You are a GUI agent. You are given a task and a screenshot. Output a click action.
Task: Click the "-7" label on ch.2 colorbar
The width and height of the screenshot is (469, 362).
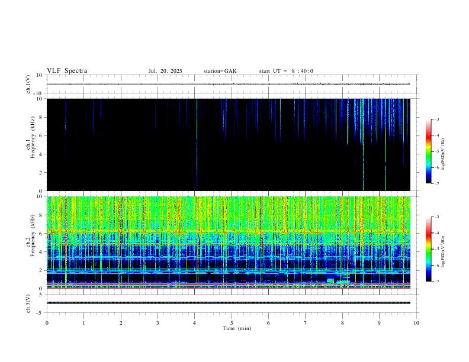[x=437, y=282]
